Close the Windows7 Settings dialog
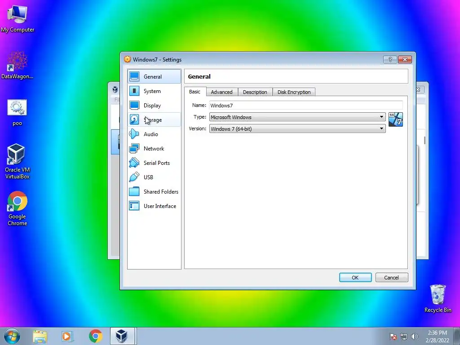This screenshot has width=460, height=345. 405,60
